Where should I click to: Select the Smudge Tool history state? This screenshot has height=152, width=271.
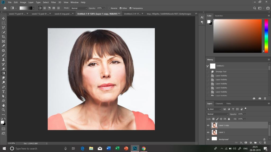coord(221,72)
